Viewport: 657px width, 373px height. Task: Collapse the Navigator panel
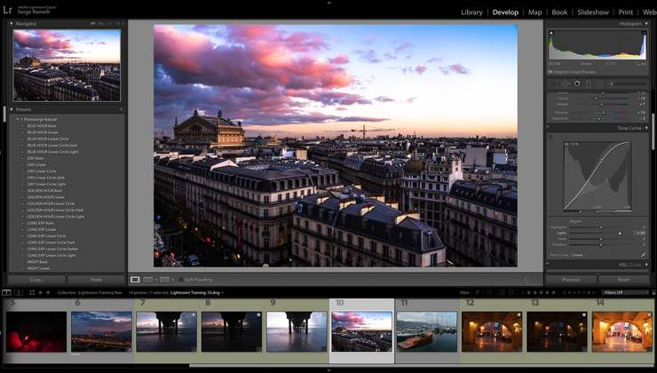coord(12,24)
